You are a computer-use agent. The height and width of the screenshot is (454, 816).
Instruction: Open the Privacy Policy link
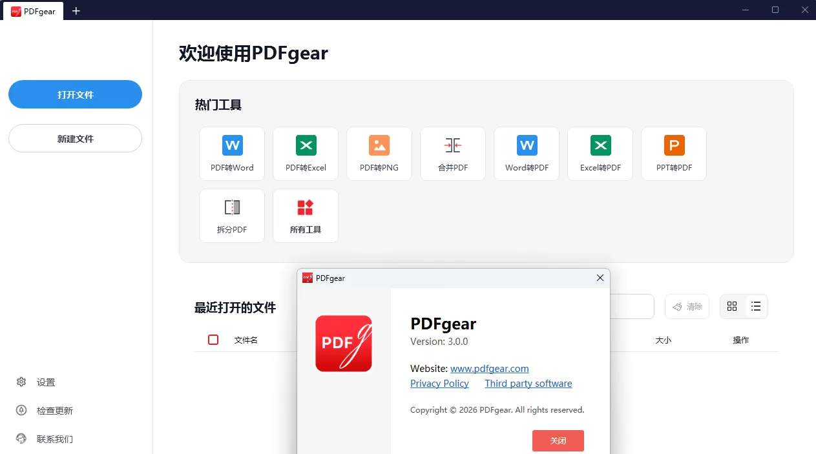click(x=439, y=383)
